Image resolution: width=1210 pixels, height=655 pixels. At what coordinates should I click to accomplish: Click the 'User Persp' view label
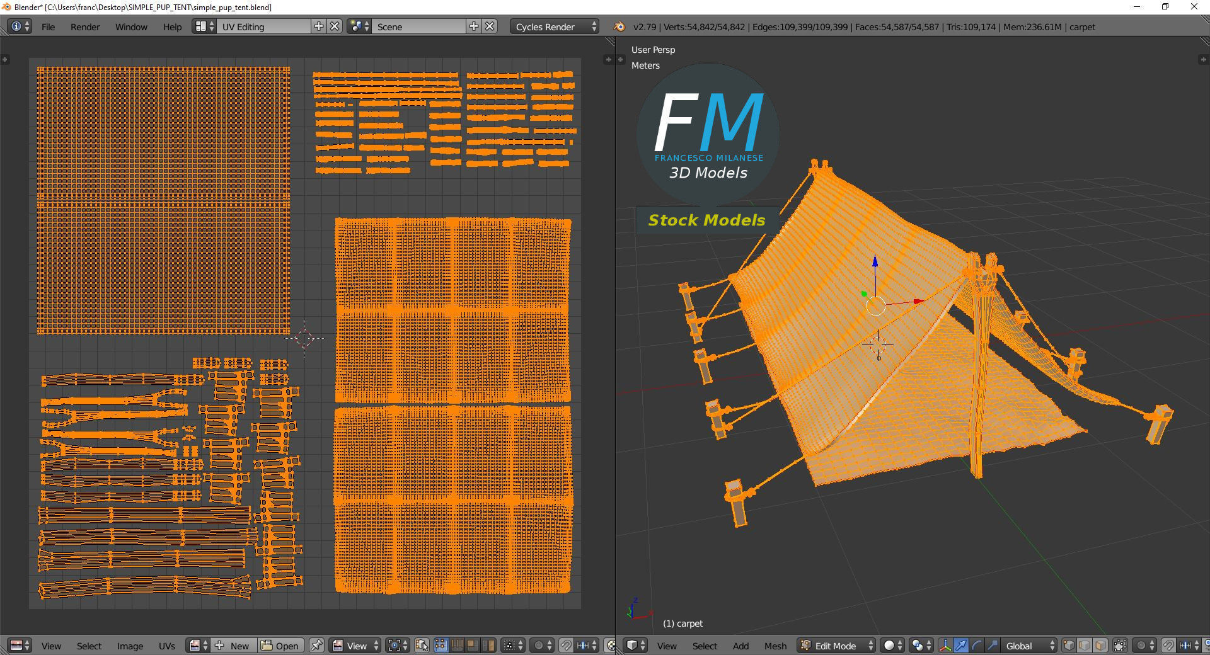(x=653, y=50)
